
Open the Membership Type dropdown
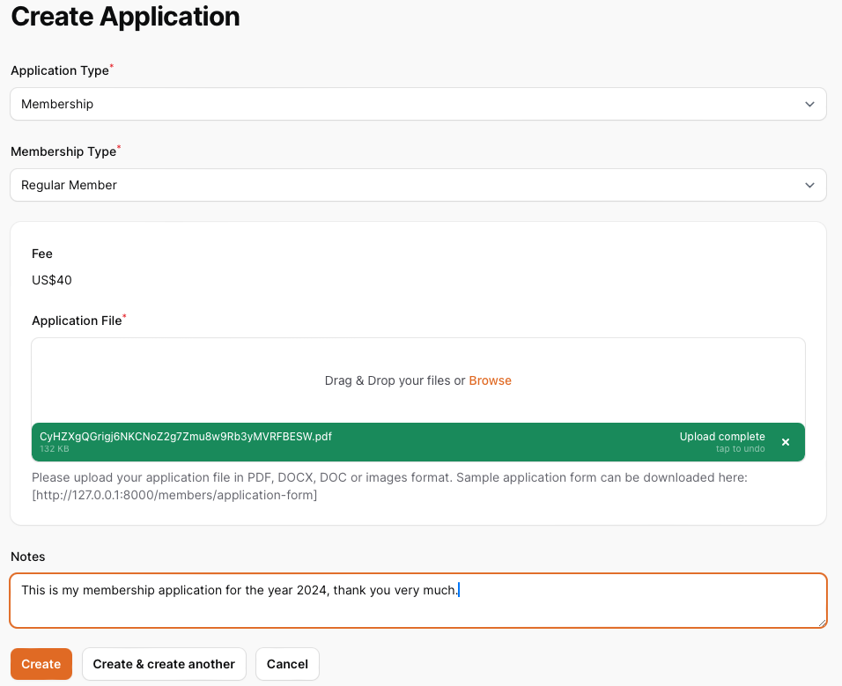(x=418, y=185)
